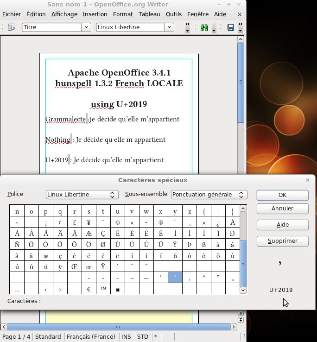The image size is (317, 342).
Task: Click the Aide button in the dialog
Action: click(x=283, y=225)
